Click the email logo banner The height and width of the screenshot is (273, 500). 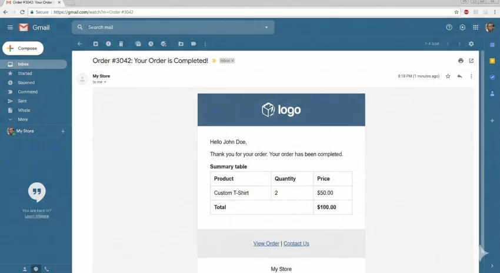click(x=281, y=109)
